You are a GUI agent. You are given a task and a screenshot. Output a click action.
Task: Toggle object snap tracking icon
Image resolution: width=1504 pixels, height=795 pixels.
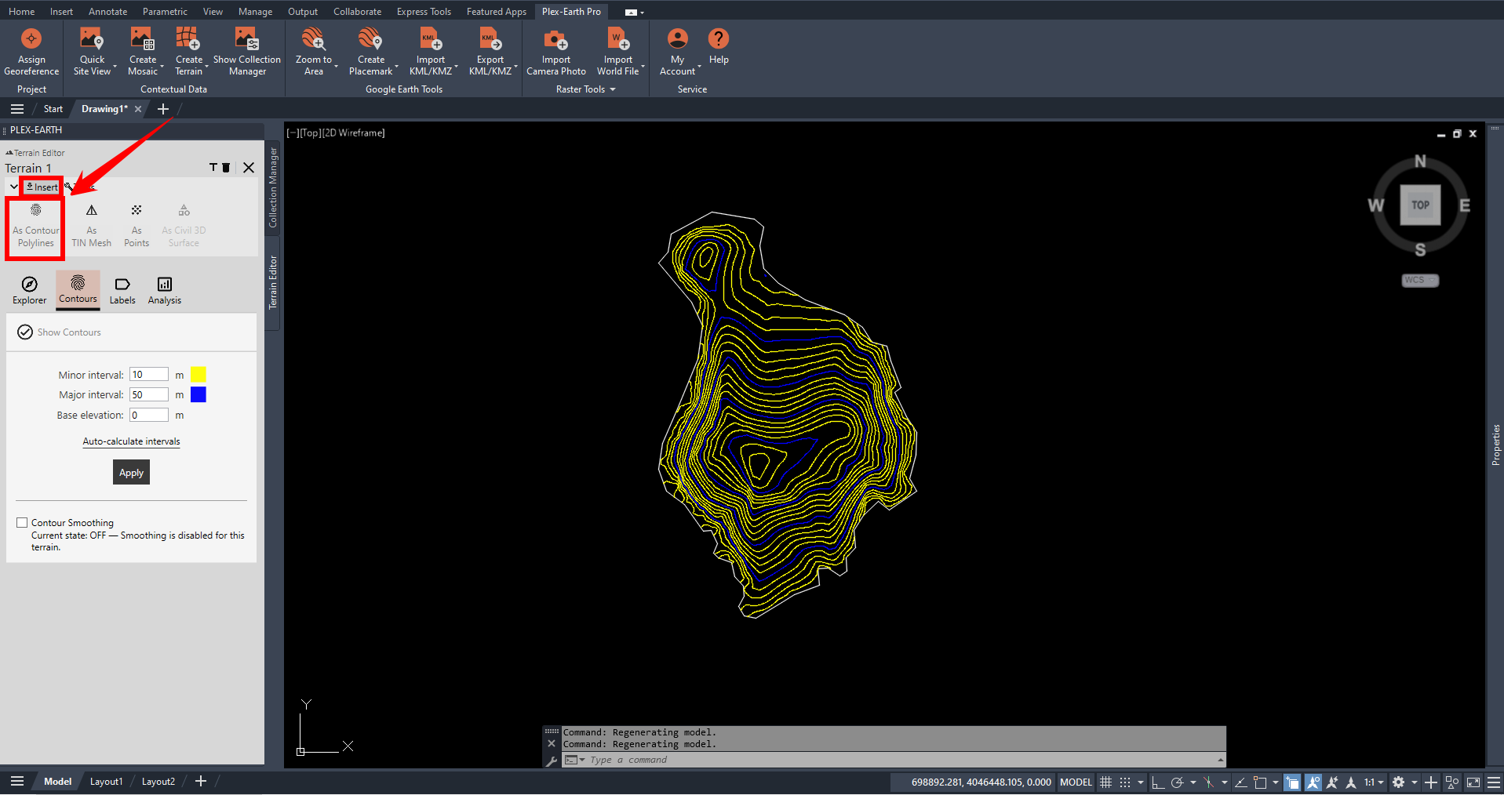coord(1240,782)
